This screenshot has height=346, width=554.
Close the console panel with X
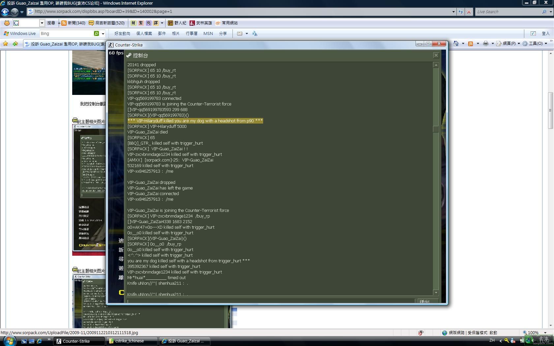pos(436,55)
